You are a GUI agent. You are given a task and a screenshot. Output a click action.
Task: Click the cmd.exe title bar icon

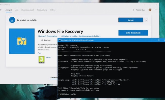60,40
